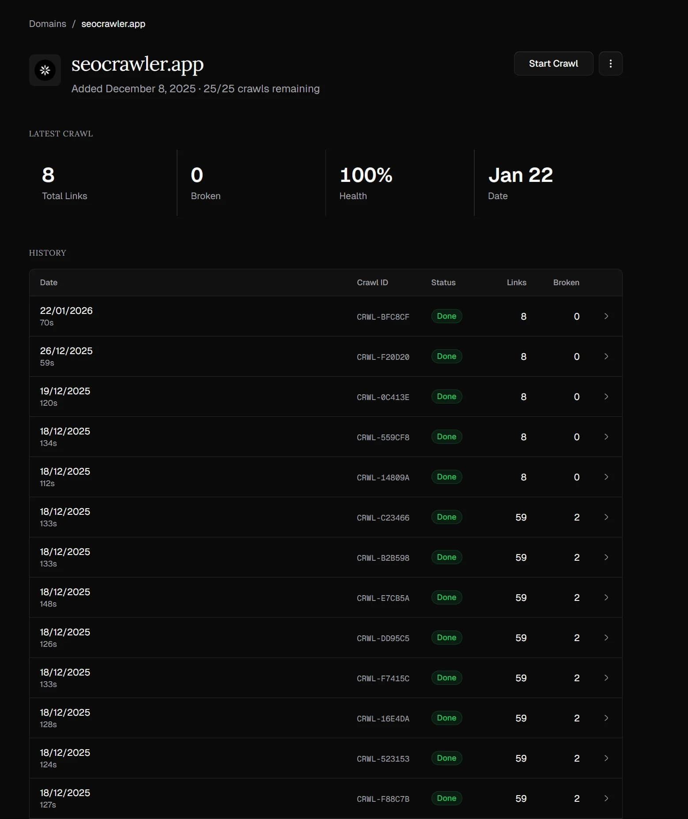Click the Date column header

tap(49, 283)
